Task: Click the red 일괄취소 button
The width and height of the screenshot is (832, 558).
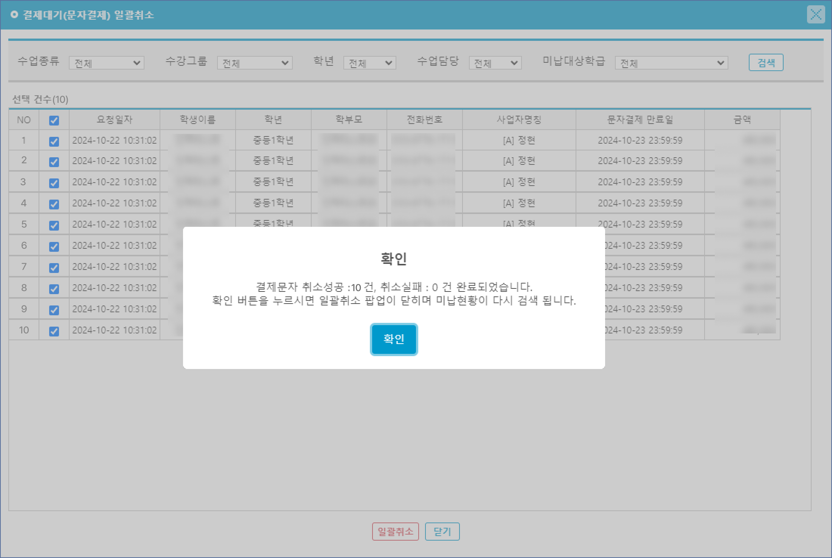Action: 395,532
